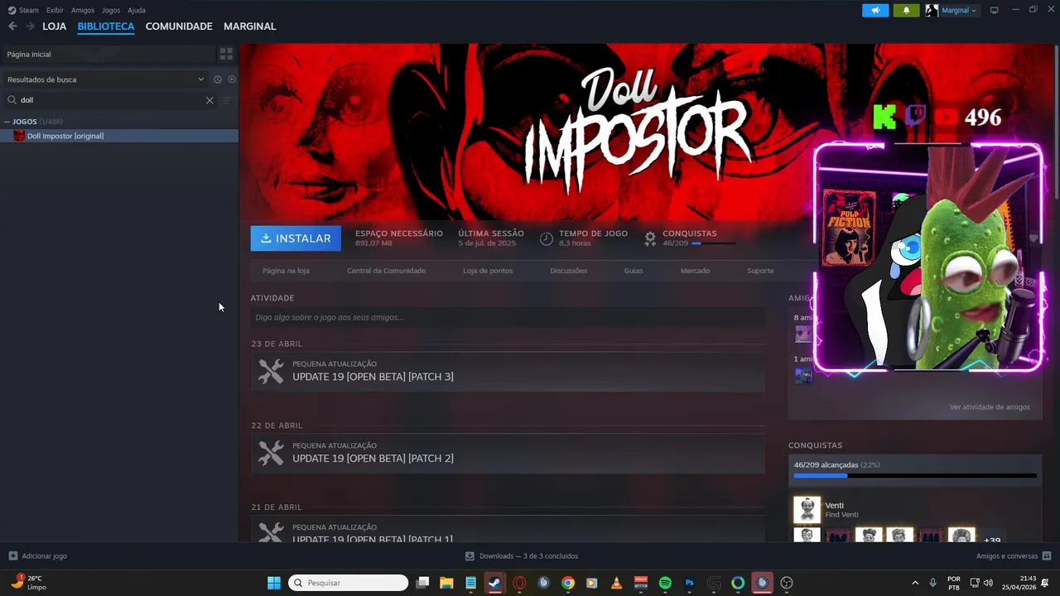Open 'Página na loja' link
1060x596 pixels.
click(x=286, y=271)
